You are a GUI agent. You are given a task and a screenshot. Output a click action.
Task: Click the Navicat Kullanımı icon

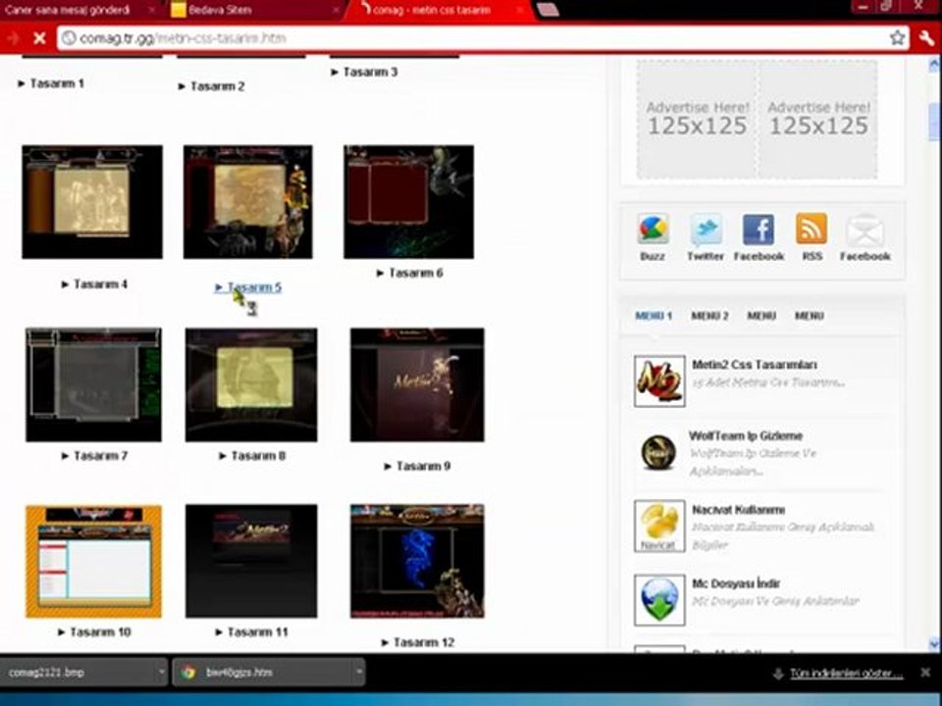click(659, 527)
